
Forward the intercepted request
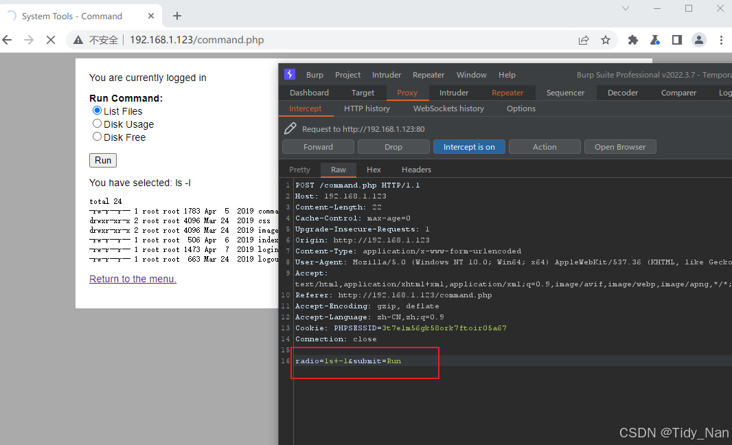(318, 147)
